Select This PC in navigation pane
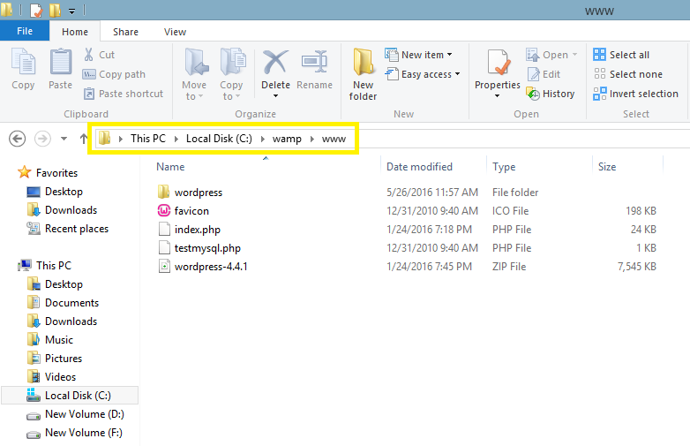The image size is (690, 446). pyautogui.click(x=54, y=266)
